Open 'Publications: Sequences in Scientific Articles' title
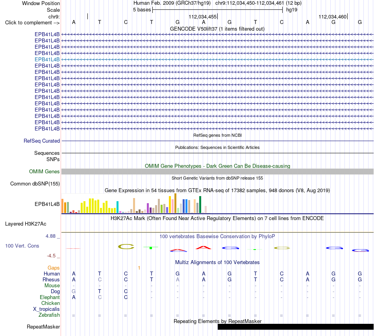The height and width of the screenshot is (336, 374). [x=217, y=147]
